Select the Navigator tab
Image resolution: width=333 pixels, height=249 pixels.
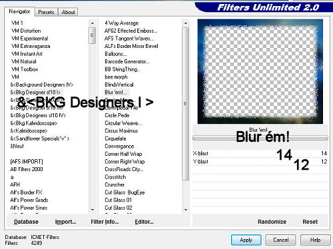click(19, 11)
